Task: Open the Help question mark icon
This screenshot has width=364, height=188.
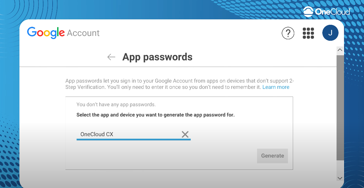Action: (288, 33)
